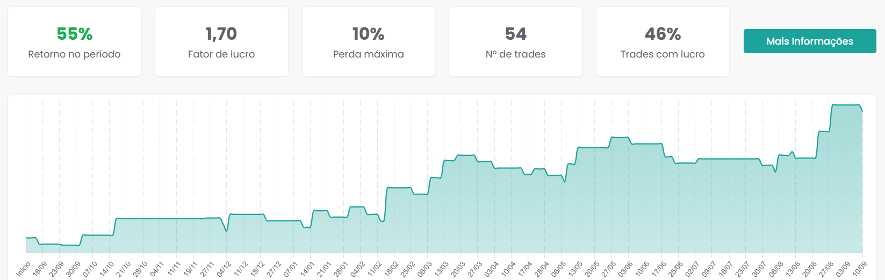Select the 06/05 date label

558,269
